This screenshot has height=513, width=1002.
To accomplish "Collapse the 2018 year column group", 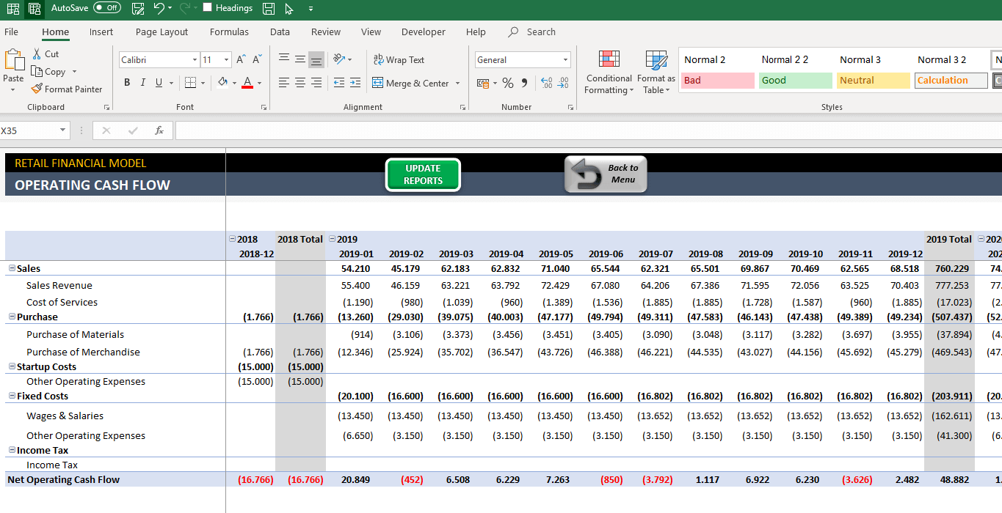I will (x=233, y=239).
